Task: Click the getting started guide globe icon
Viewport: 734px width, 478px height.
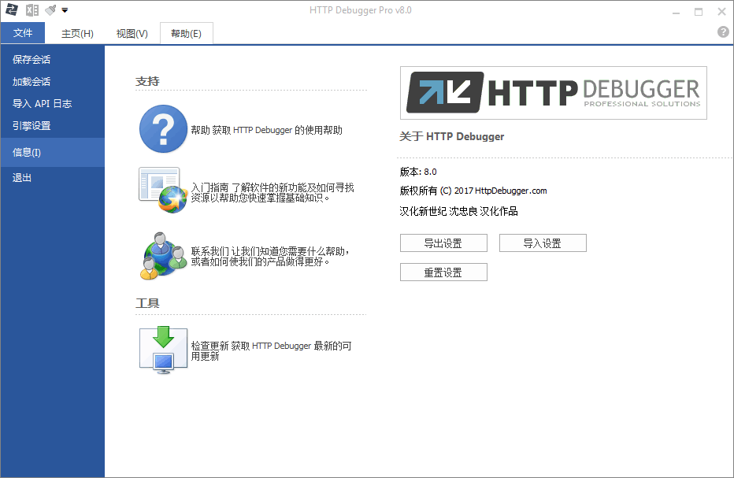Action: 163,190
